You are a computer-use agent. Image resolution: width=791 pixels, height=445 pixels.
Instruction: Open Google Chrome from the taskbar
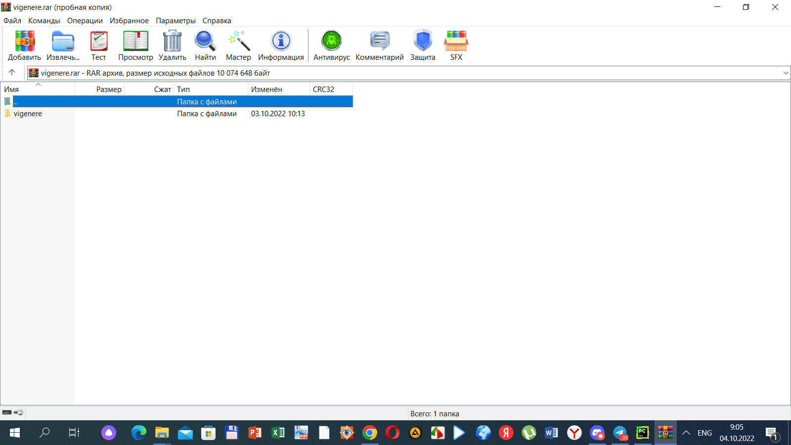369,433
